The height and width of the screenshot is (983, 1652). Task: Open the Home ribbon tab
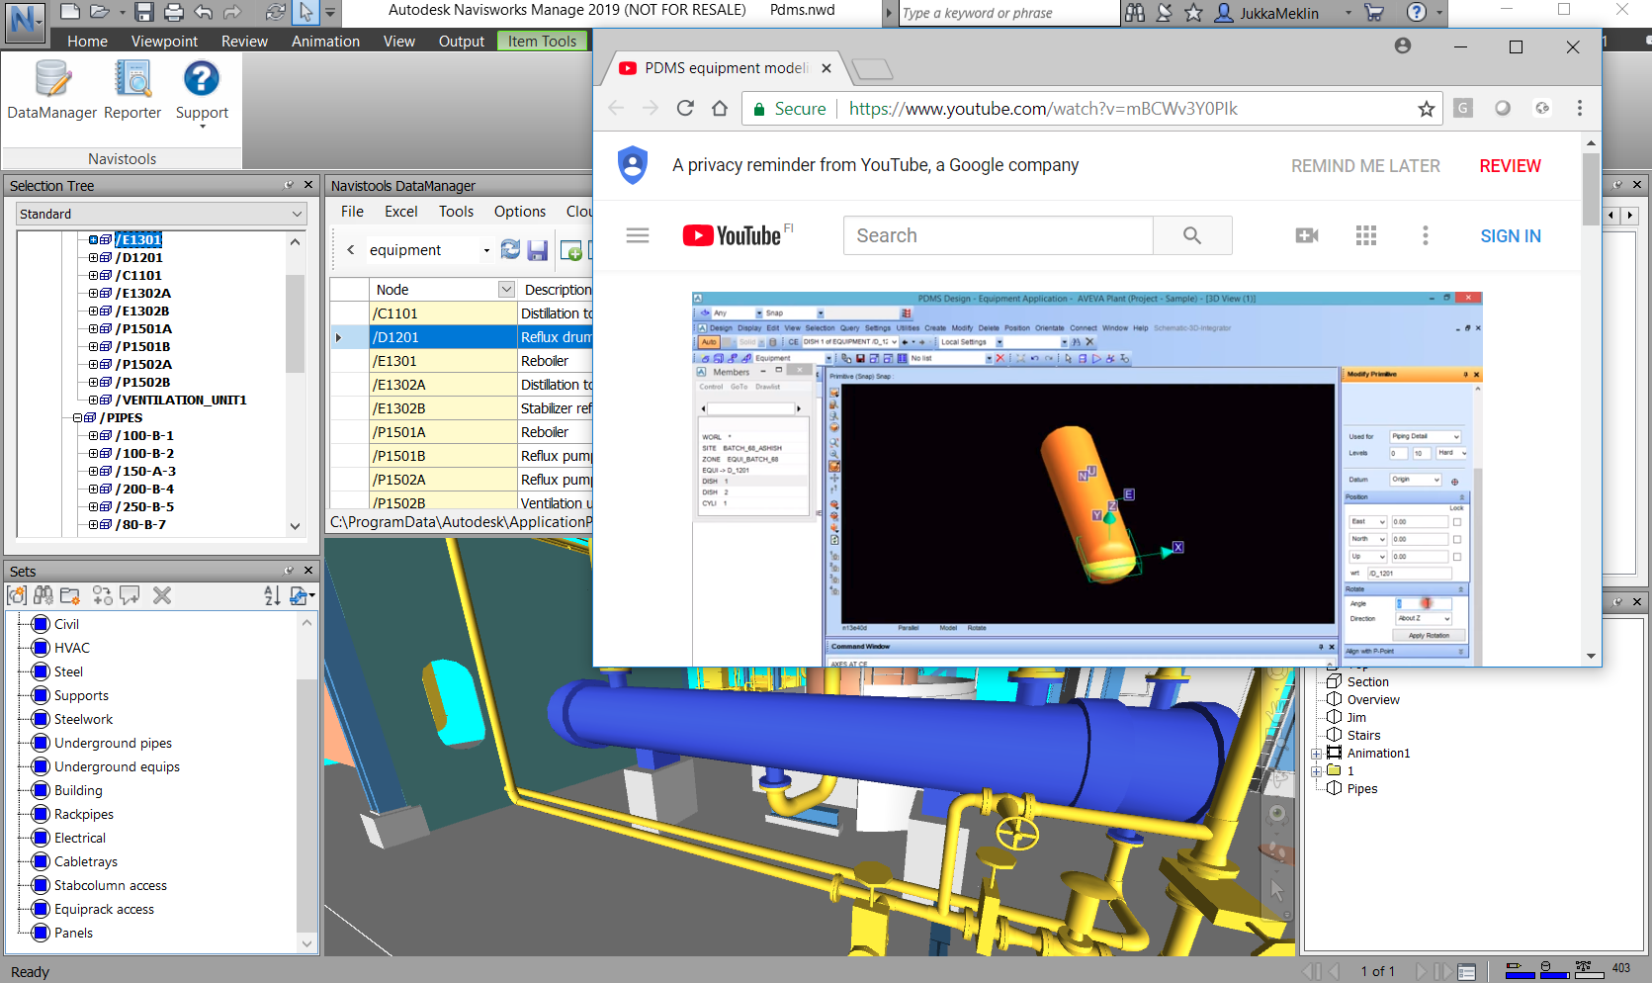[x=87, y=42]
